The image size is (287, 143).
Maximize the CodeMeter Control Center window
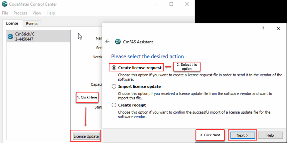coord(171,4)
